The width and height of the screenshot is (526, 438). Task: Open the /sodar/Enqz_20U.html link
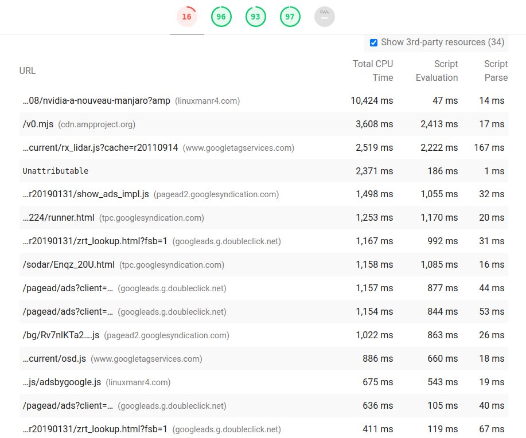pos(68,265)
